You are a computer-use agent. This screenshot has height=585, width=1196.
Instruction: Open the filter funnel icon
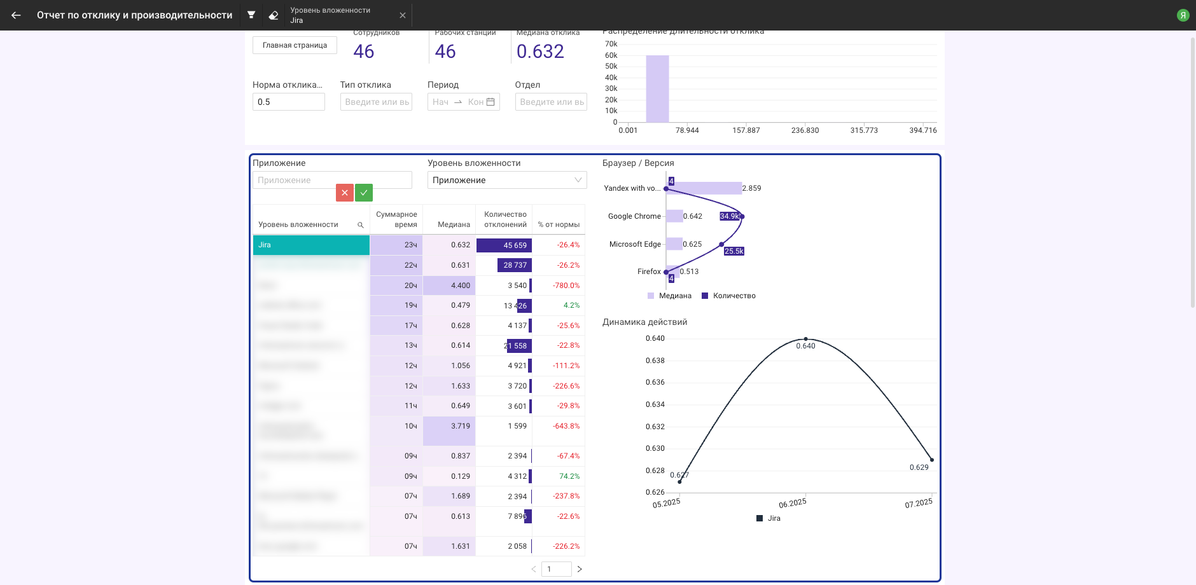click(x=251, y=15)
